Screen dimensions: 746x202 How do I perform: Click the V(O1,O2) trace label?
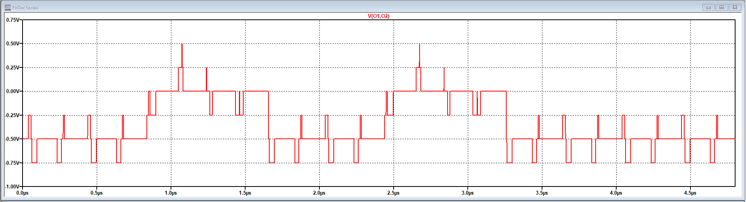click(x=378, y=16)
